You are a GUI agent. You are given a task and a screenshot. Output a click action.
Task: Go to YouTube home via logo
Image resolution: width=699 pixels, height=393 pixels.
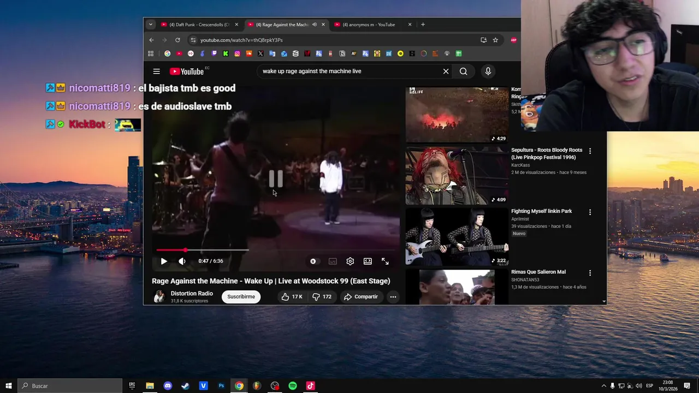(x=187, y=72)
